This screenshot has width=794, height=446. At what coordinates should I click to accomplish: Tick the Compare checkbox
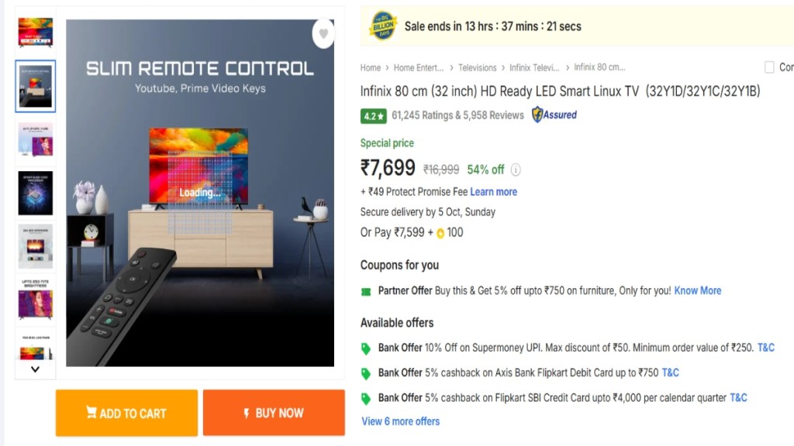click(x=769, y=67)
